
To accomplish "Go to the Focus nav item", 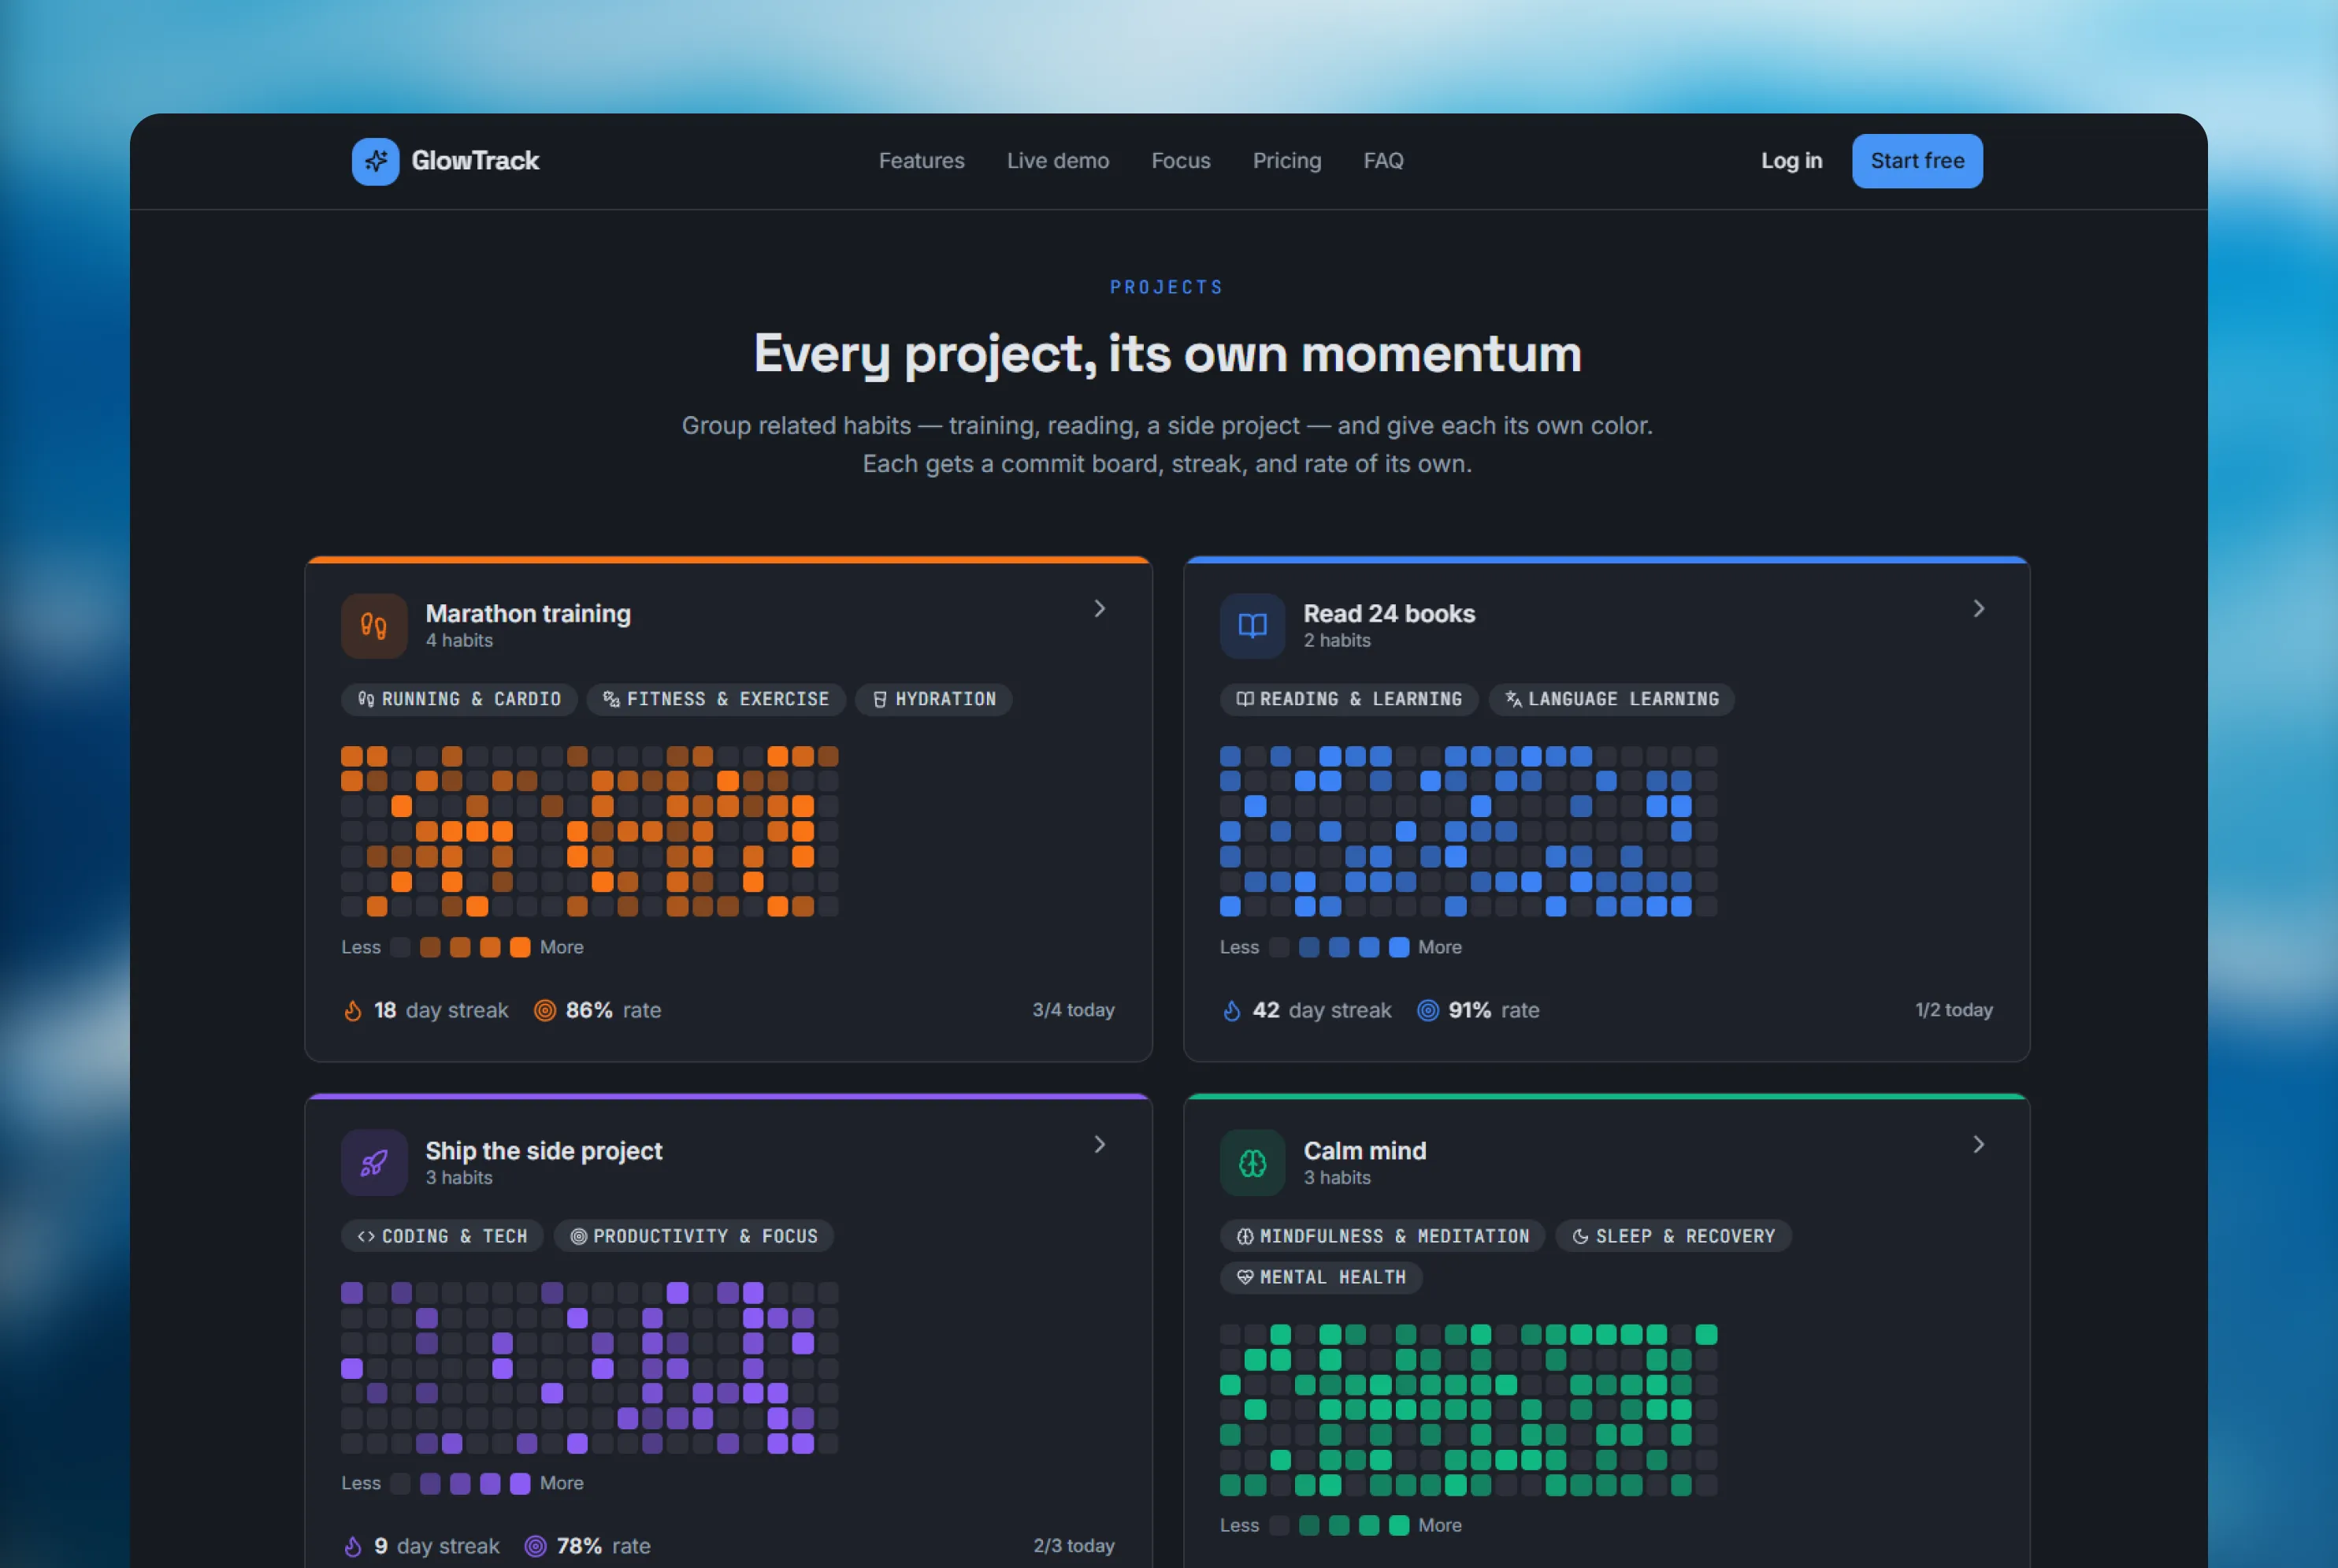I will click(x=1181, y=161).
